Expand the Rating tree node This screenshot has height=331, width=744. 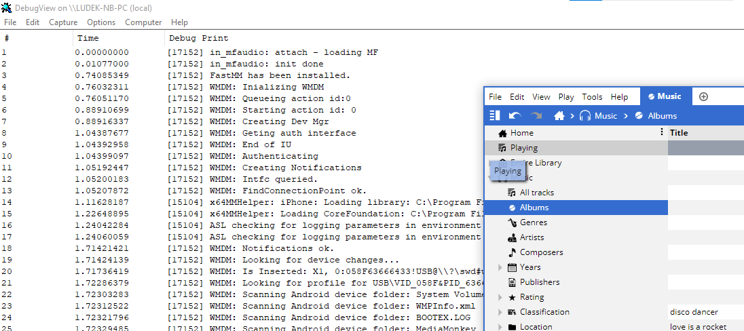click(x=501, y=297)
